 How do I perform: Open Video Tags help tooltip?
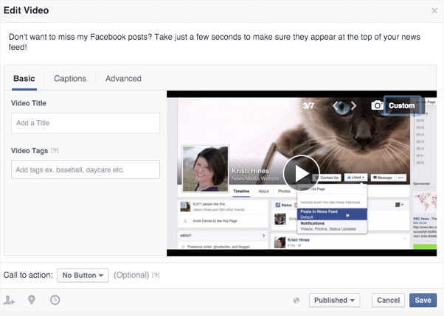point(55,151)
